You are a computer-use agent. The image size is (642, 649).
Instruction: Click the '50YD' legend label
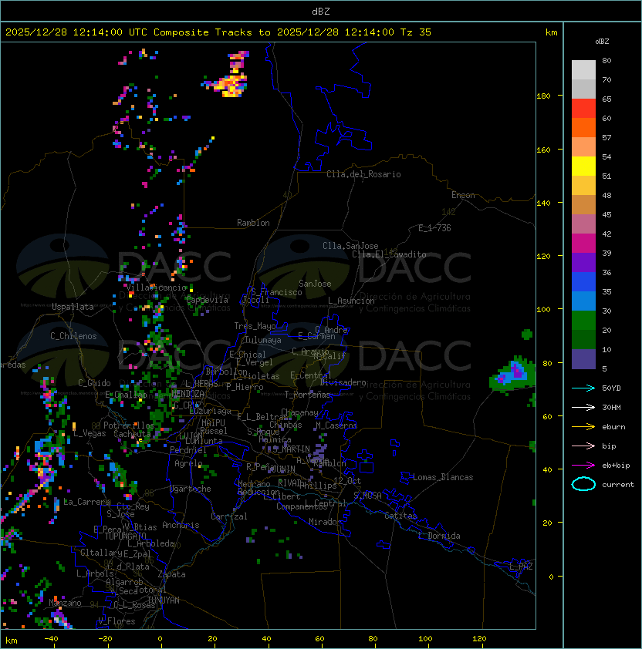[x=611, y=388]
